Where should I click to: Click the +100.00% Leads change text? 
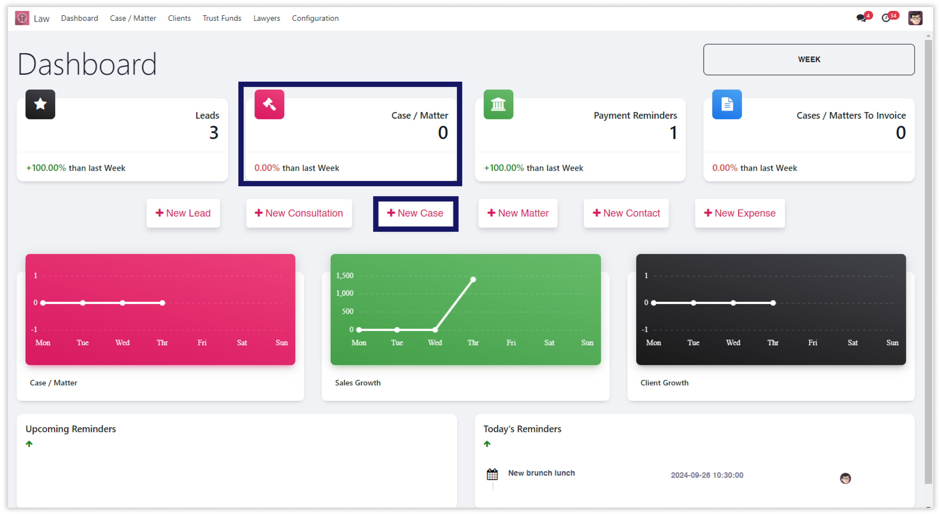point(46,168)
